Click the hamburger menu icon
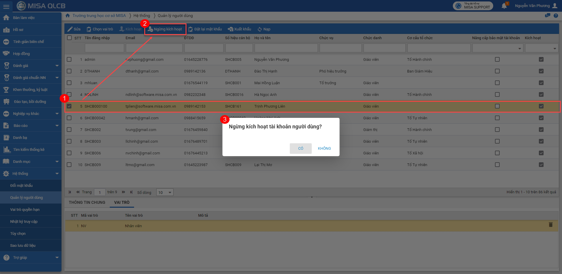The width and height of the screenshot is (562, 274). tap(6, 6)
